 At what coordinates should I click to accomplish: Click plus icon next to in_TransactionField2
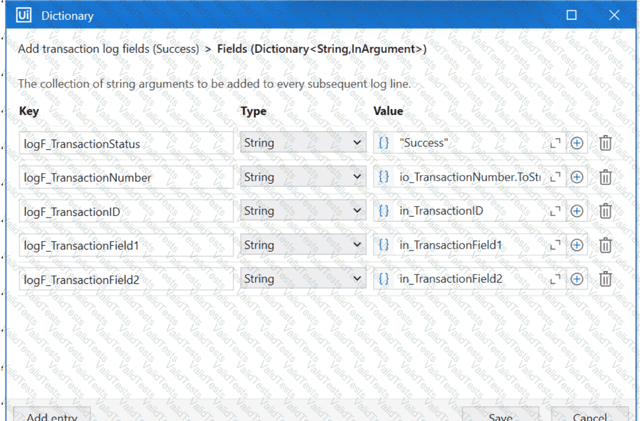(x=576, y=279)
